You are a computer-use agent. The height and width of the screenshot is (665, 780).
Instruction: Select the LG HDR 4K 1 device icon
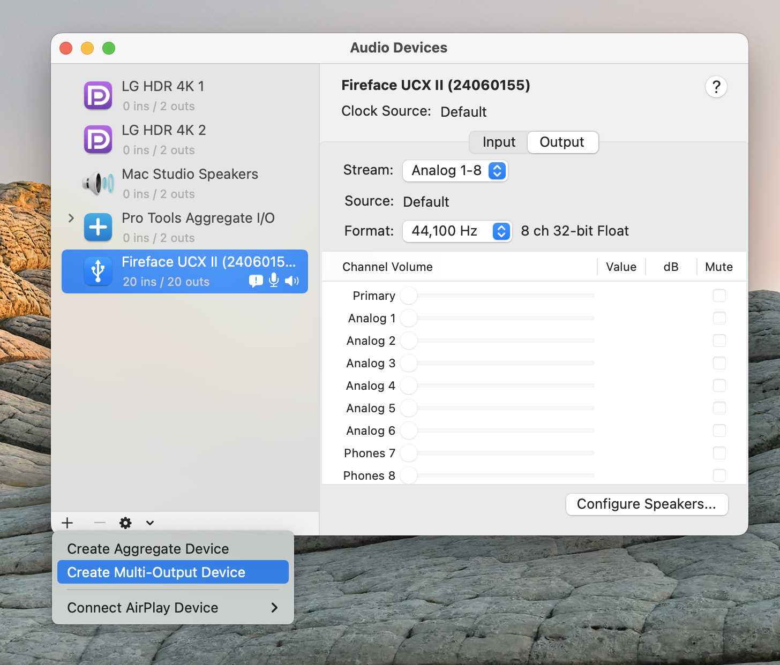98,95
